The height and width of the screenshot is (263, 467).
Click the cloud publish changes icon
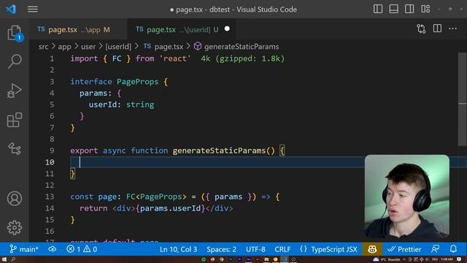coord(53,249)
